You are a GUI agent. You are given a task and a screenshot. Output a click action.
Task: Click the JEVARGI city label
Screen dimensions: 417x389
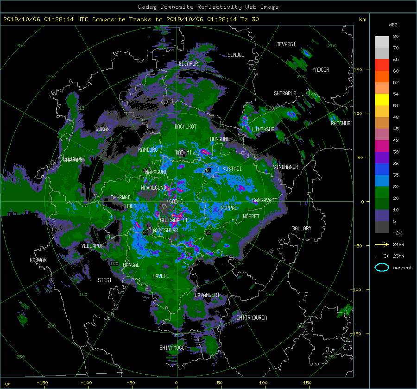pos(286,44)
